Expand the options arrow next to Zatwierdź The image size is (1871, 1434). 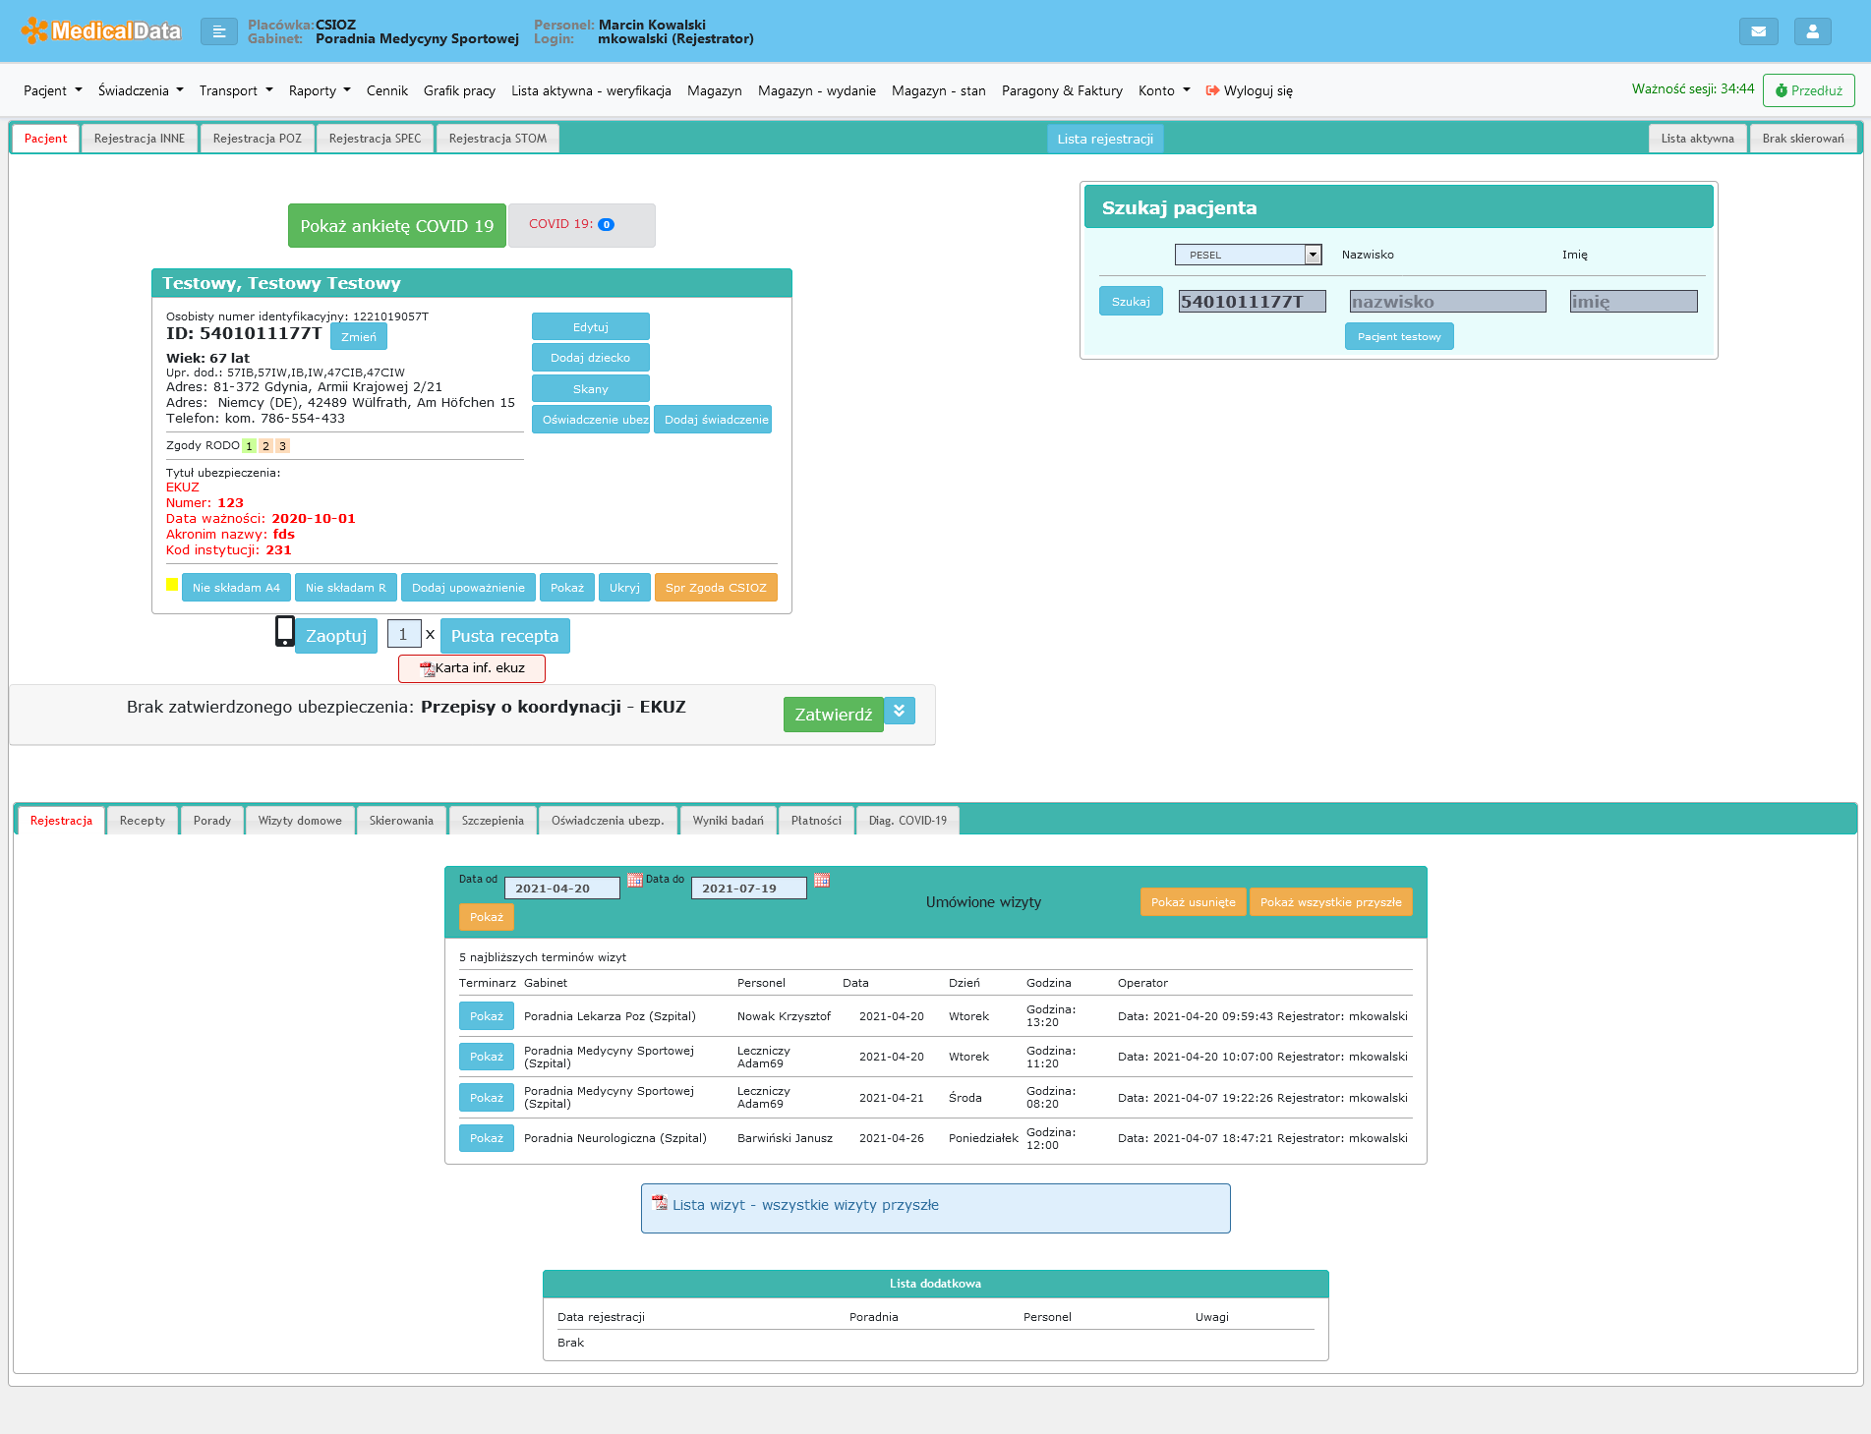pyautogui.click(x=899, y=711)
